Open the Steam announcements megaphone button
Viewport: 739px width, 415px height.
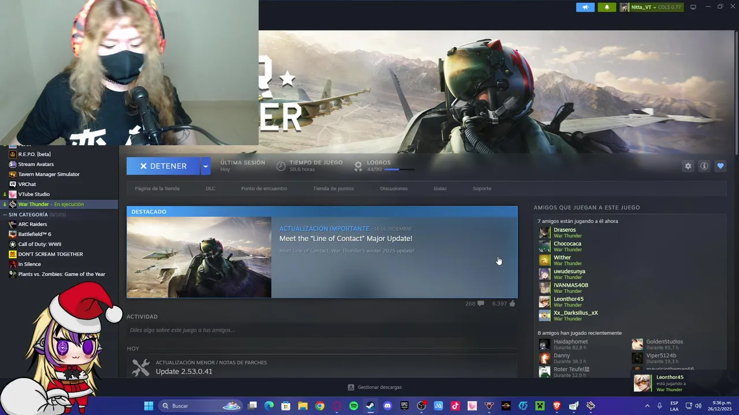pos(585,7)
